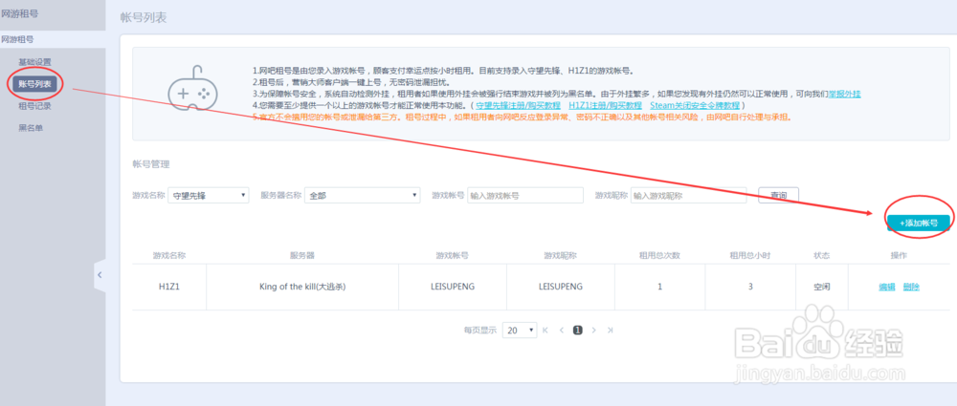Click the 服务器 column header
Screen dimensions: 957x406
click(x=302, y=255)
